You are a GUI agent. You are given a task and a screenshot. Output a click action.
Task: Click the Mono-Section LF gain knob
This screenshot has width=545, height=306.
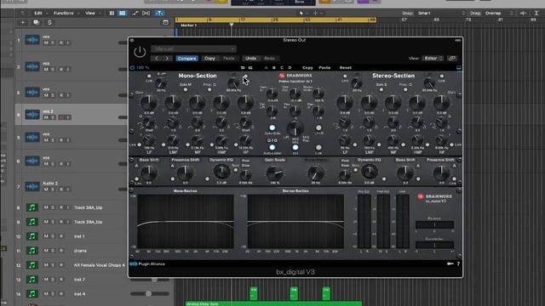pyautogui.click(x=149, y=103)
